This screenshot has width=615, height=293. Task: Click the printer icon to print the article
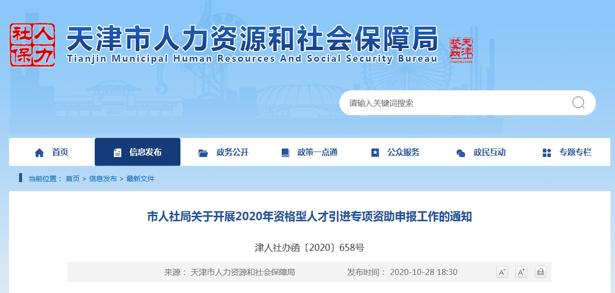(x=541, y=272)
